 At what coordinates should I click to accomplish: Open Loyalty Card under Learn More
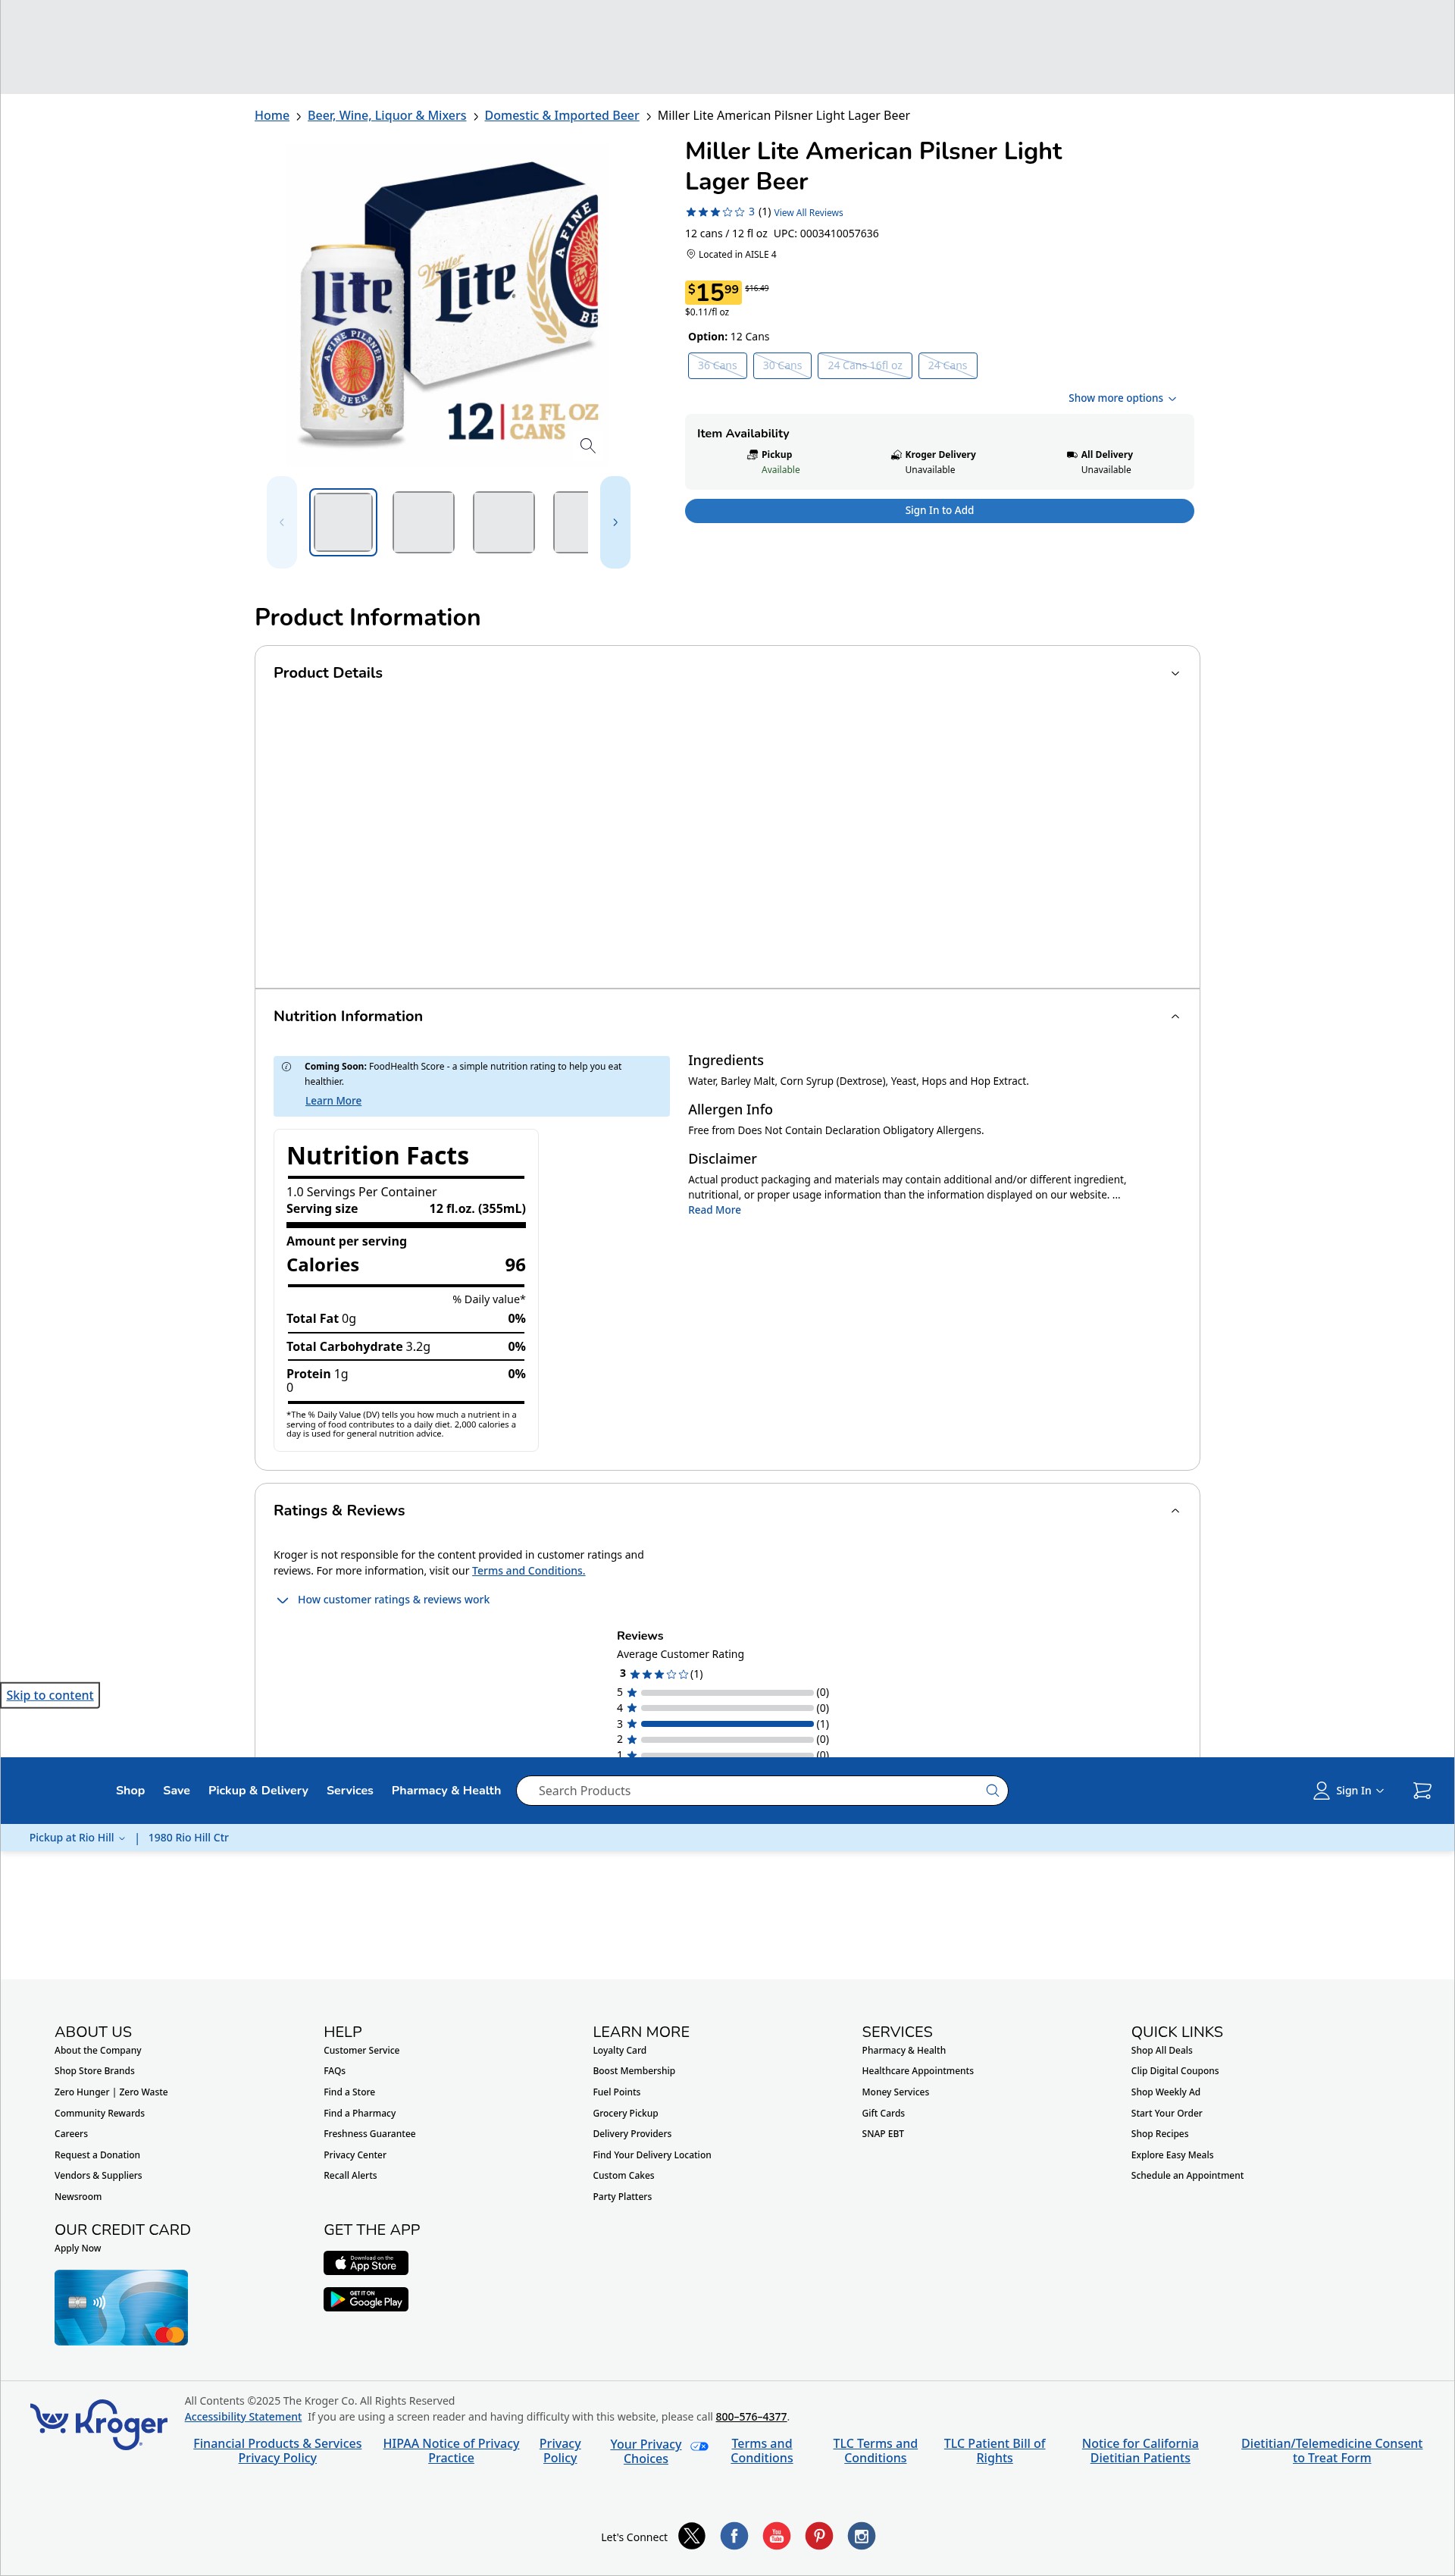pyautogui.click(x=620, y=2050)
